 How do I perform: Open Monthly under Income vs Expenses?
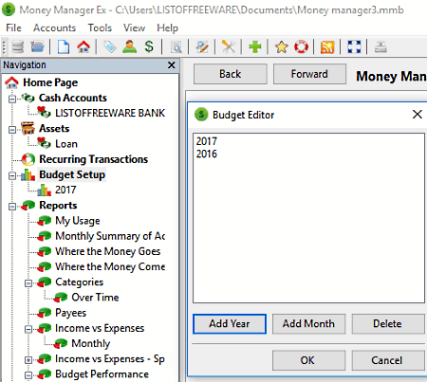pos(91,343)
